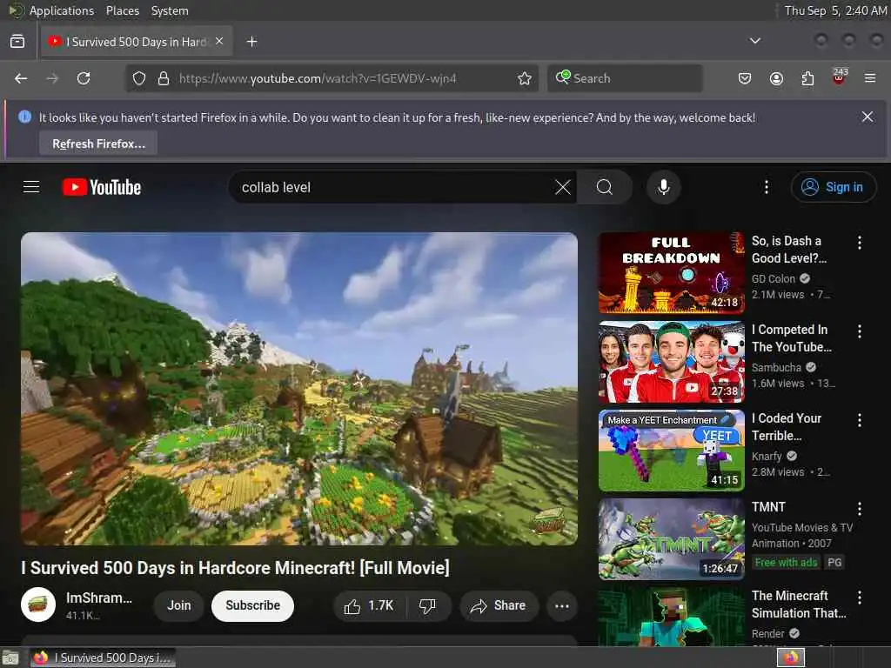Open Firefox application hamburger menu
The width and height of the screenshot is (891, 668).
tap(870, 78)
